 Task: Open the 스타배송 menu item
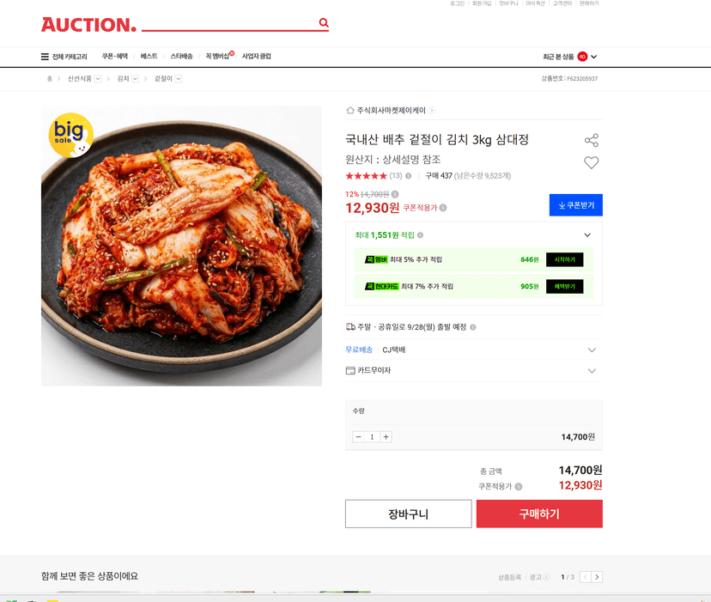tap(181, 57)
